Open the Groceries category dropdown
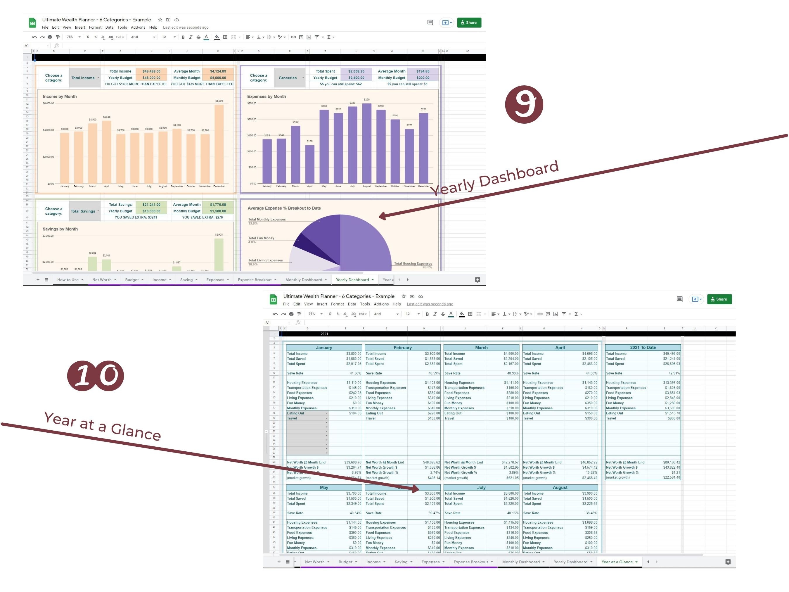Viewport: 789px width, 592px height. click(x=290, y=78)
